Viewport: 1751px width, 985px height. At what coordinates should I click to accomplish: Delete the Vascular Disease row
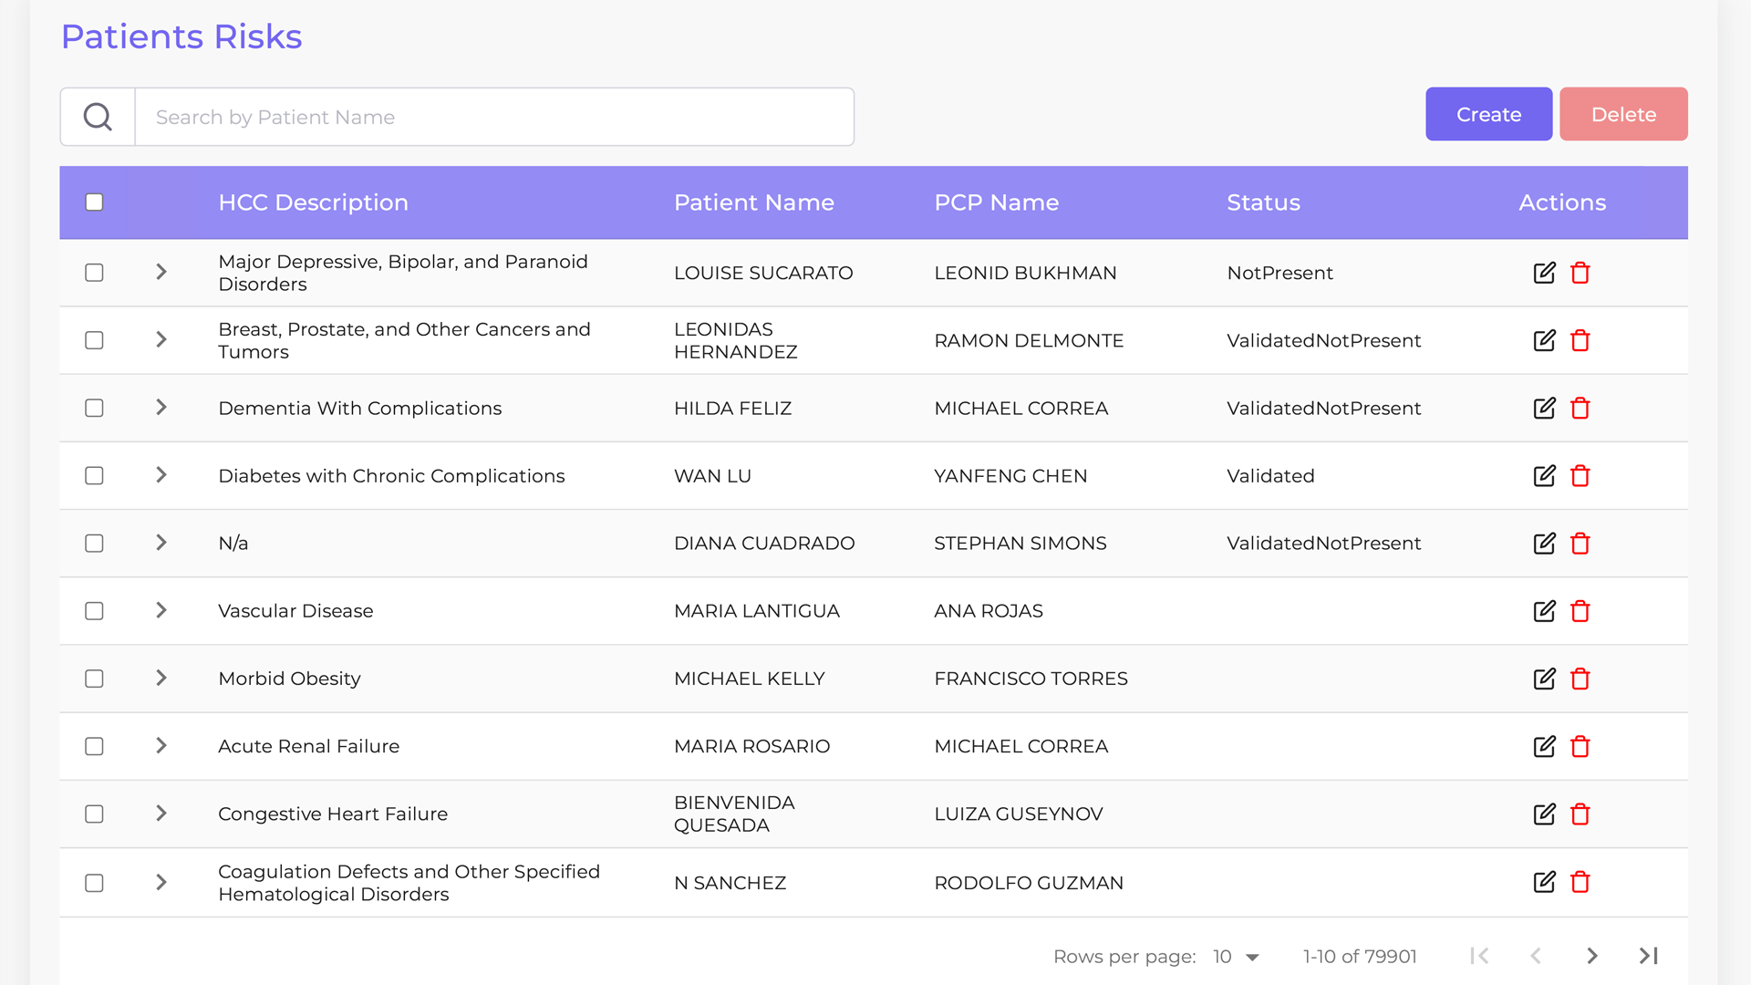click(1580, 611)
